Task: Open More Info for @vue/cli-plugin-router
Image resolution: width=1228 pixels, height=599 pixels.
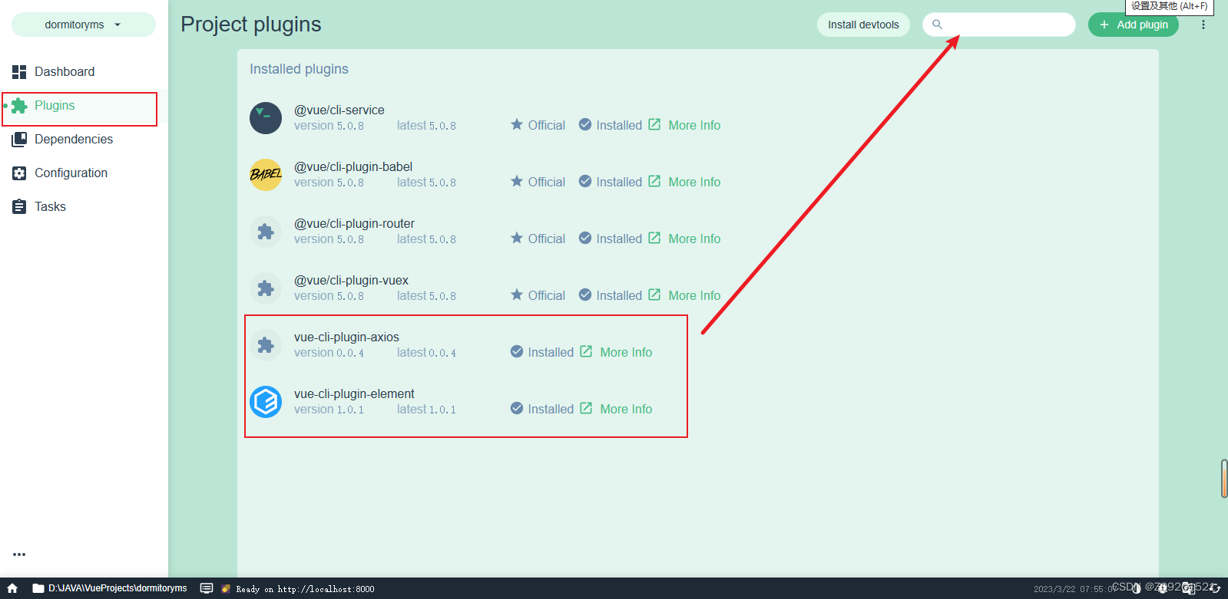Action: point(684,239)
